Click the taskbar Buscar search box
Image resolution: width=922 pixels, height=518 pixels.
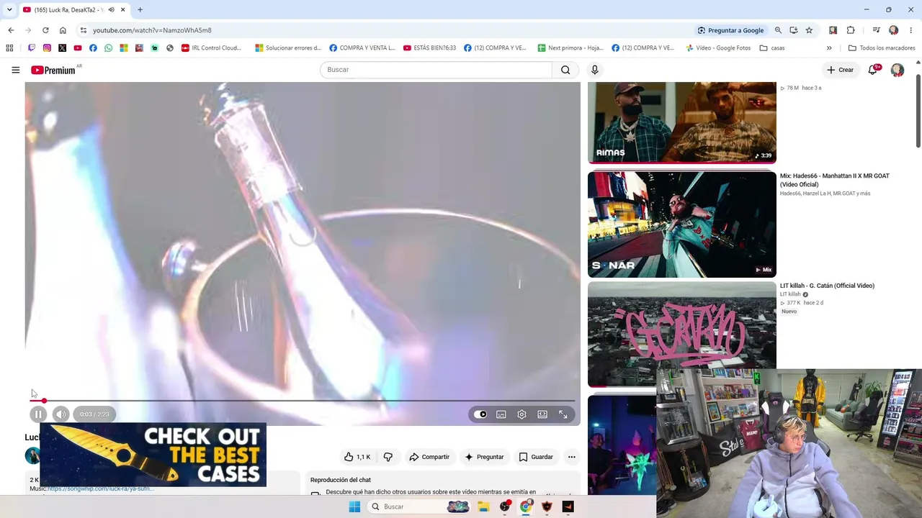click(420, 506)
